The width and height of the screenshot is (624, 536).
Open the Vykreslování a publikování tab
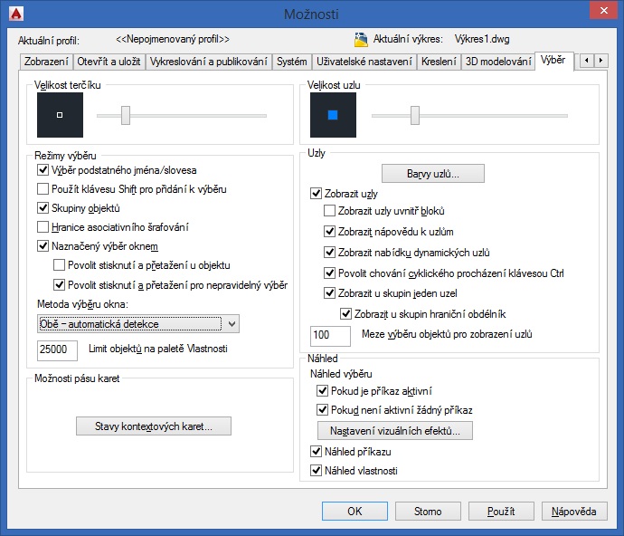pyautogui.click(x=208, y=62)
